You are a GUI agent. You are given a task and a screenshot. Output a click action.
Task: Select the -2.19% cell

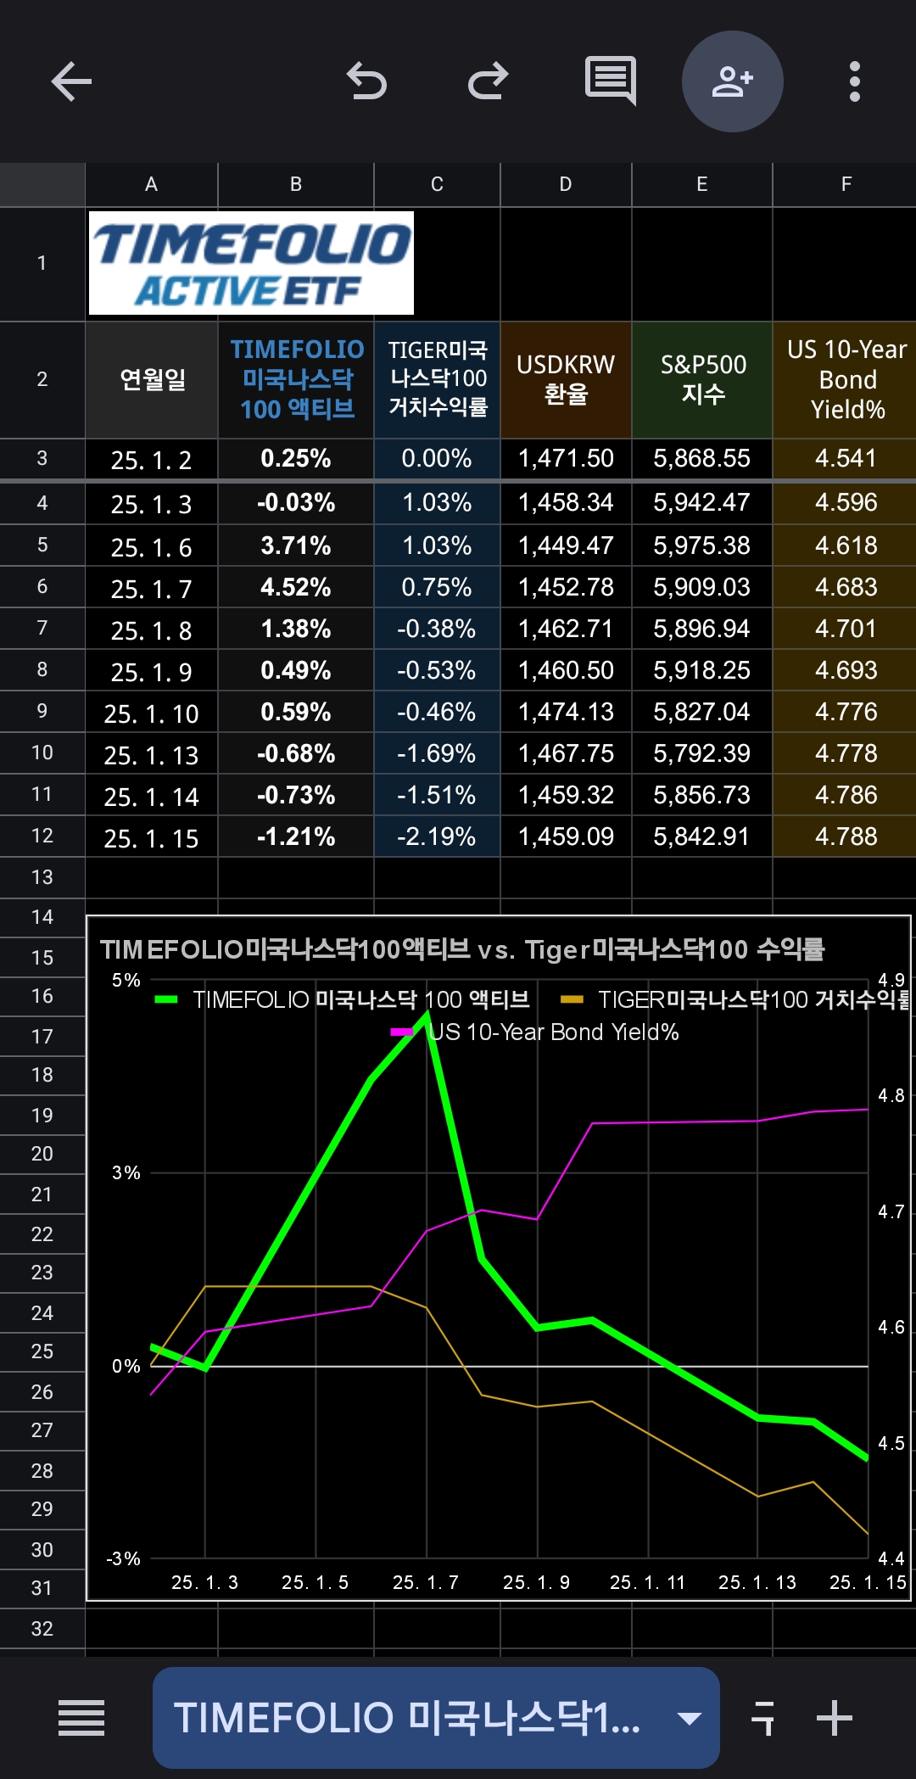tap(437, 836)
